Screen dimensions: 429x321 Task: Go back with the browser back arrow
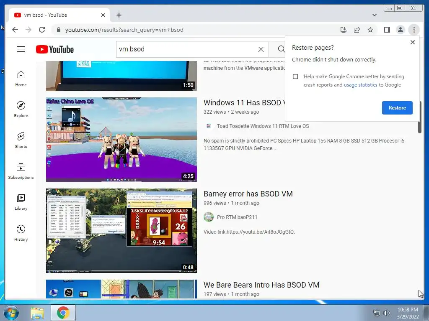15,30
